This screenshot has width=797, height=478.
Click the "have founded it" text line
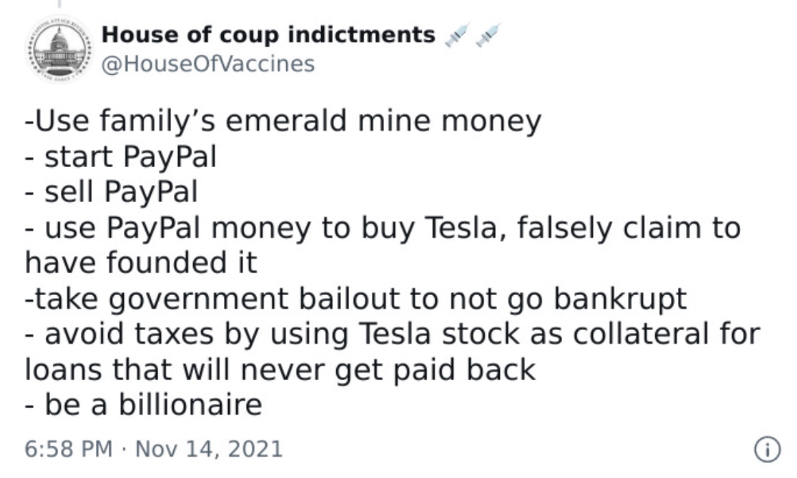pyautogui.click(x=141, y=263)
